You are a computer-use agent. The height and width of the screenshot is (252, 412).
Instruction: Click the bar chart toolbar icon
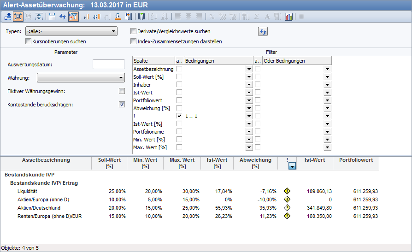289,17
